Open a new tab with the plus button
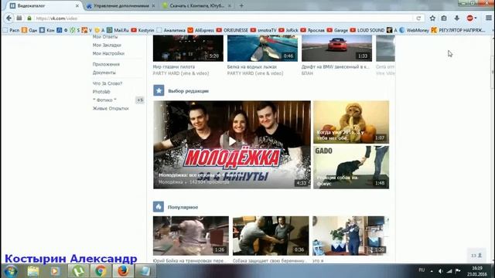The width and height of the screenshot is (495, 278). click(x=241, y=5)
